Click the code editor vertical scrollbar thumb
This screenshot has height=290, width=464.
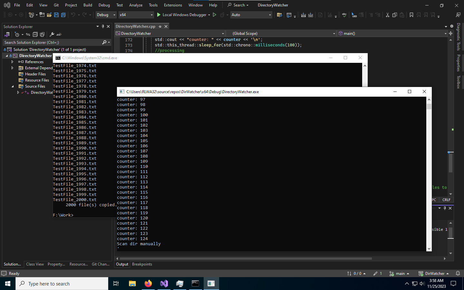click(x=450, y=163)
